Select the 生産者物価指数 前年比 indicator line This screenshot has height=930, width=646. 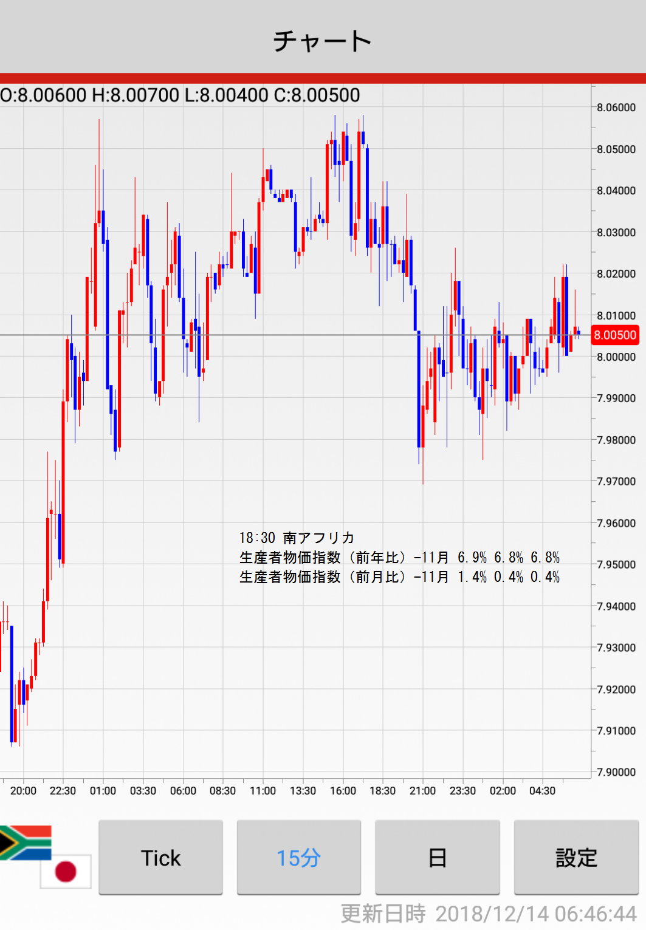(x=399, y=558)
